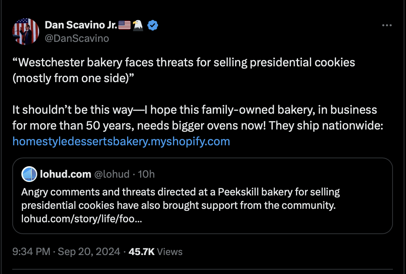Screen dimensions: 406x274
Task: Click the 9:34 PM Sep 20, 2024 timestamp
Action: tap(66, 251)
